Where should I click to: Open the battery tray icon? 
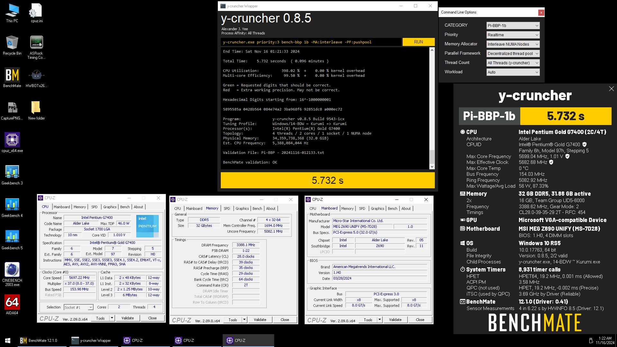coord(591,341)
